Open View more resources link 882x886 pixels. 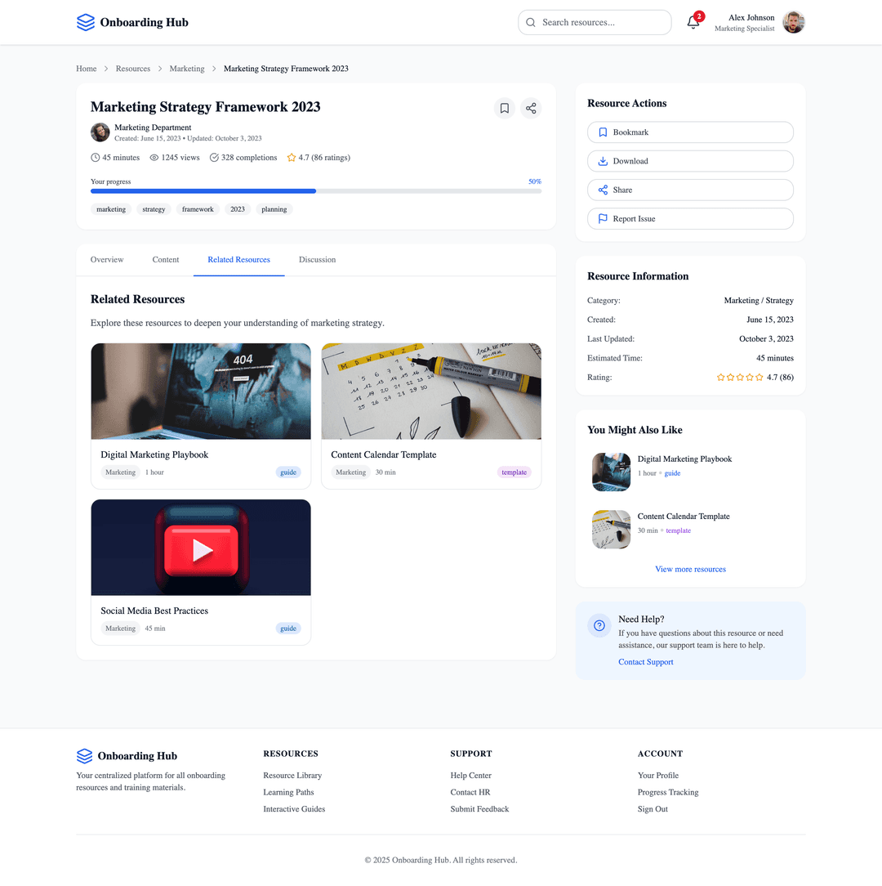pyautogui.click(x=690, y=569)
